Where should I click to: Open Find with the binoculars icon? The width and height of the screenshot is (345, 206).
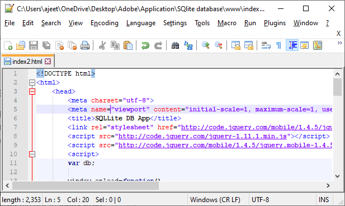click(x=176, y=45)
